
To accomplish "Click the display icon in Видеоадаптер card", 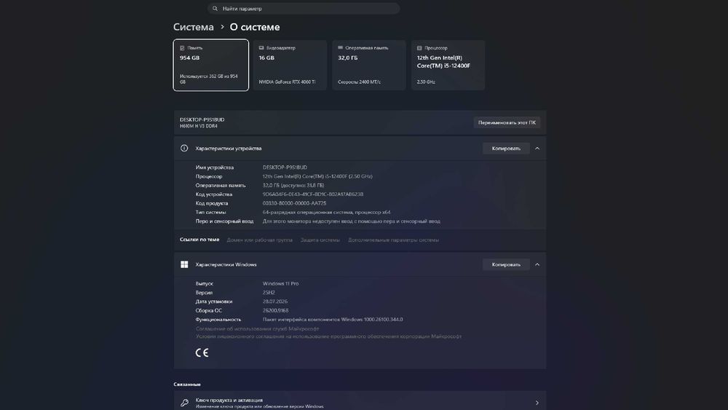I will click(261, 48).
